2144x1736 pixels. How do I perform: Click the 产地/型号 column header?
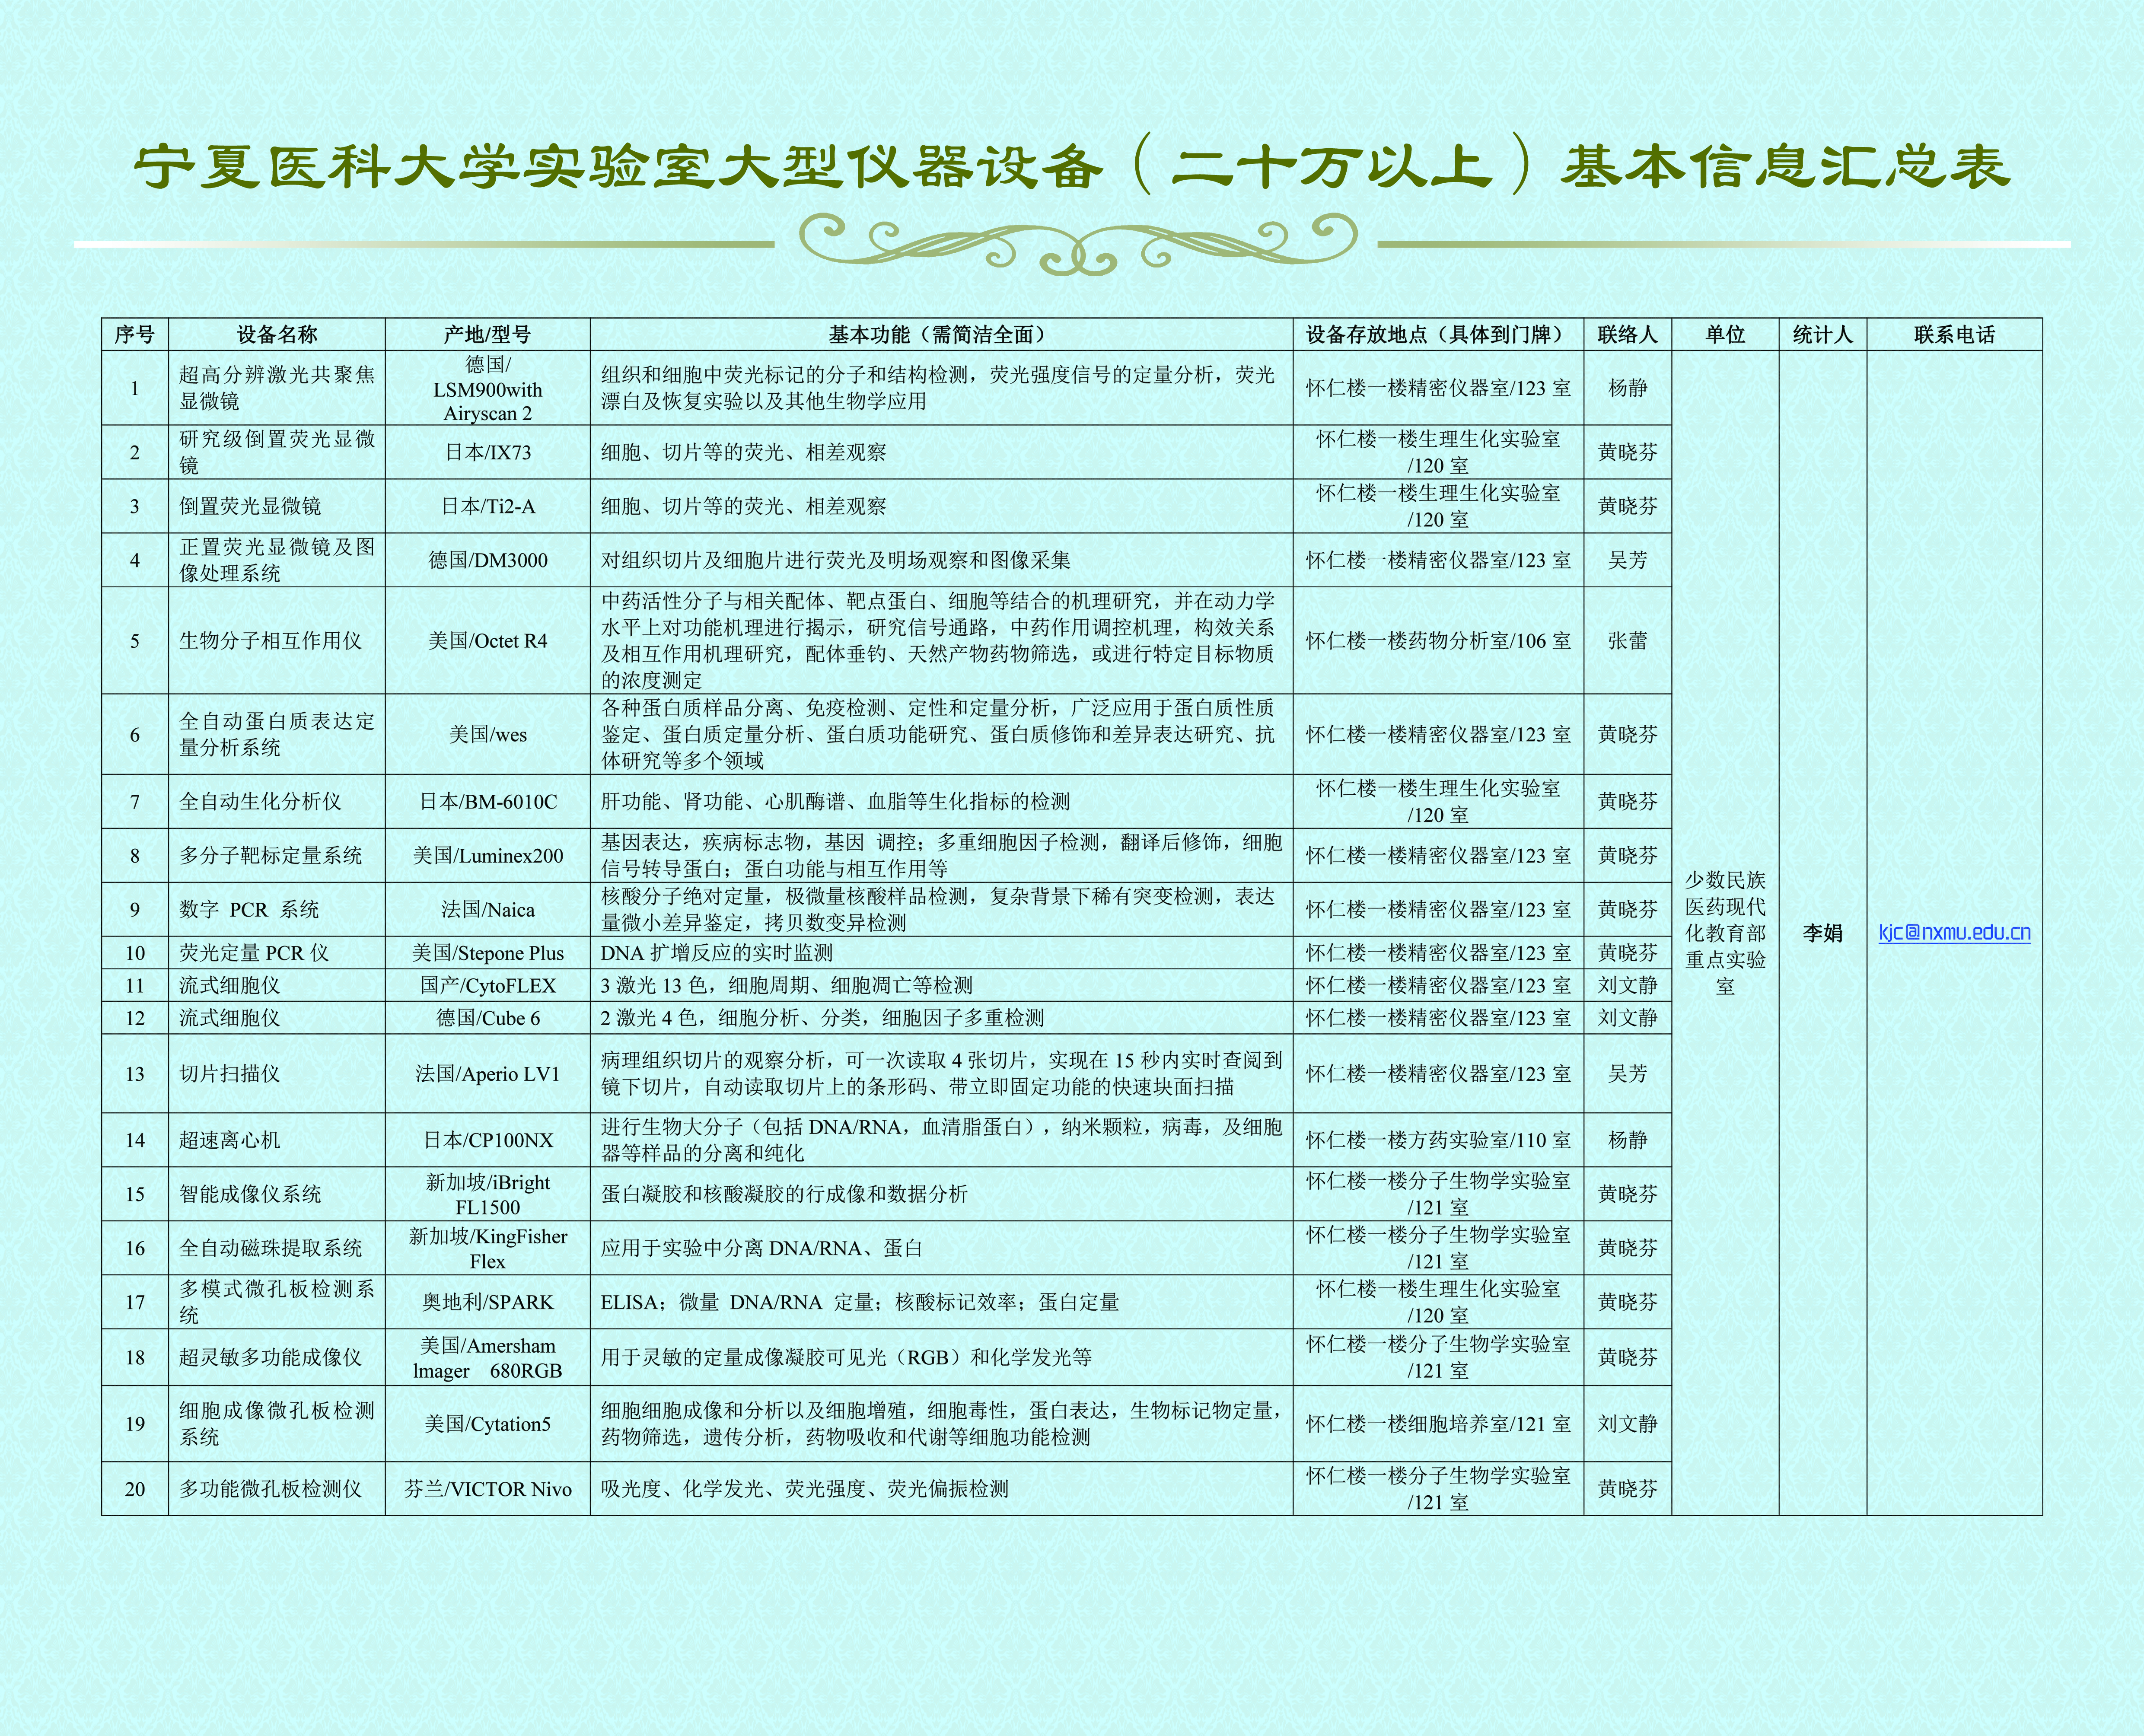point(487,334)
